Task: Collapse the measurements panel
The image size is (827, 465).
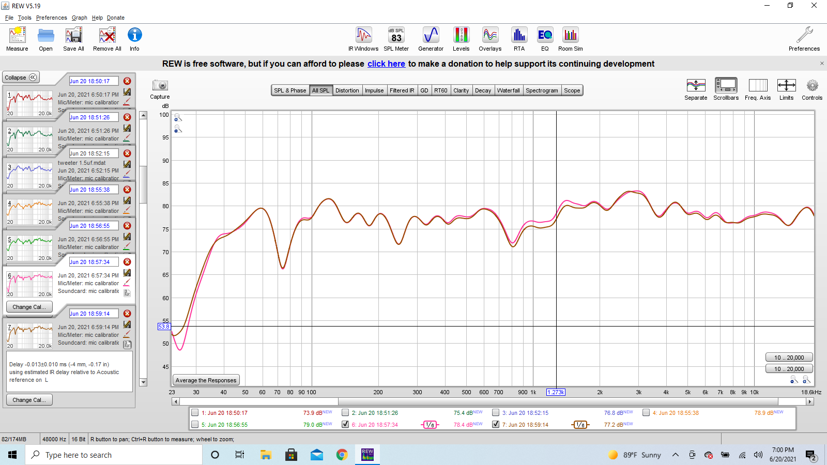Action: point(21,78)
